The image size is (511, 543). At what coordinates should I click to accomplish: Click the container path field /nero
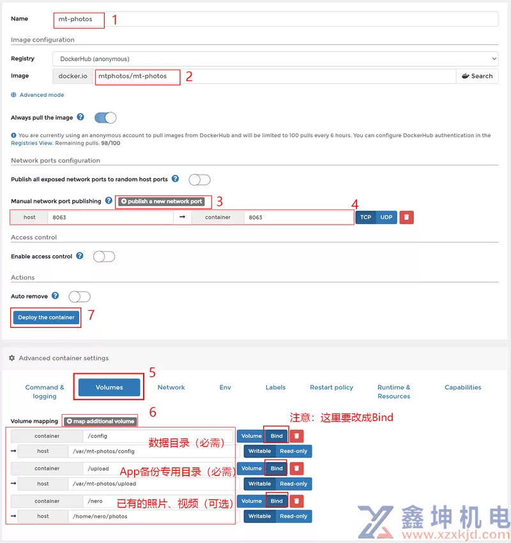(158, 501)
